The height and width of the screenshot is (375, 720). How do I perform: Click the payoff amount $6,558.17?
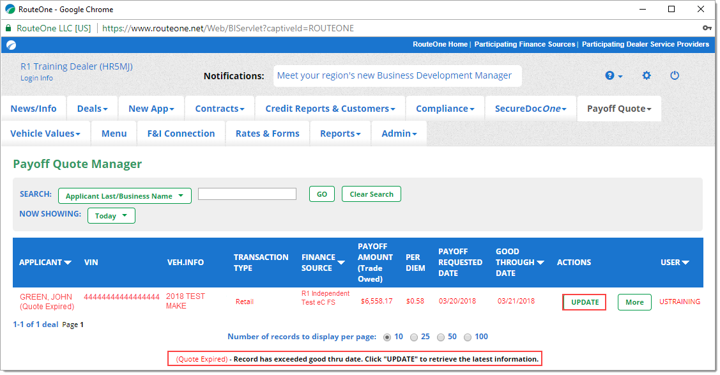tap(376, 302)
